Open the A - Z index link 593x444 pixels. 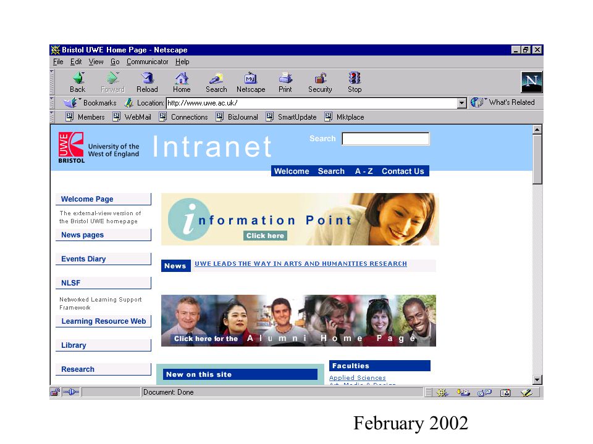(x=364, y=171)
